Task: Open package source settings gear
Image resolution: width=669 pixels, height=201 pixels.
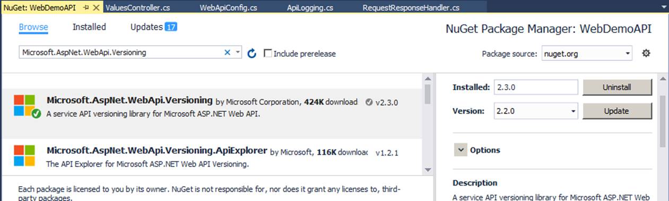Action: 646,53
